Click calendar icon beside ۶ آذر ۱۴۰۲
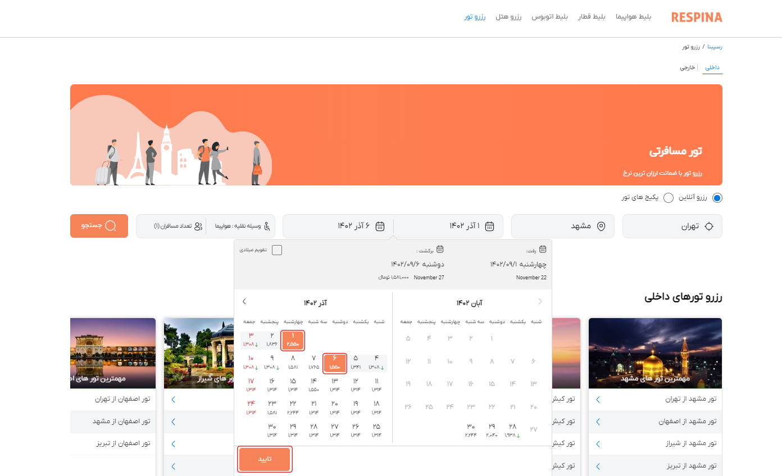 tap(380, 226)
